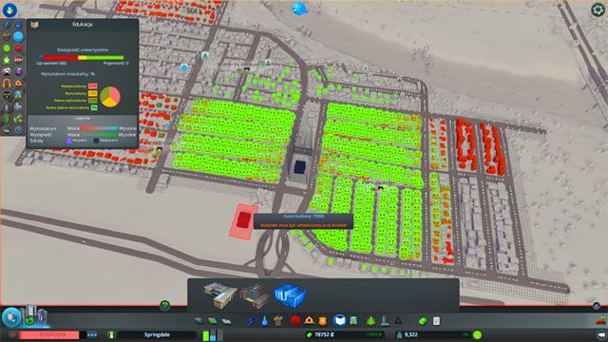Open the Parks and decoration menu (tree icon)
608x342 pixels.
tap(371, 321)
